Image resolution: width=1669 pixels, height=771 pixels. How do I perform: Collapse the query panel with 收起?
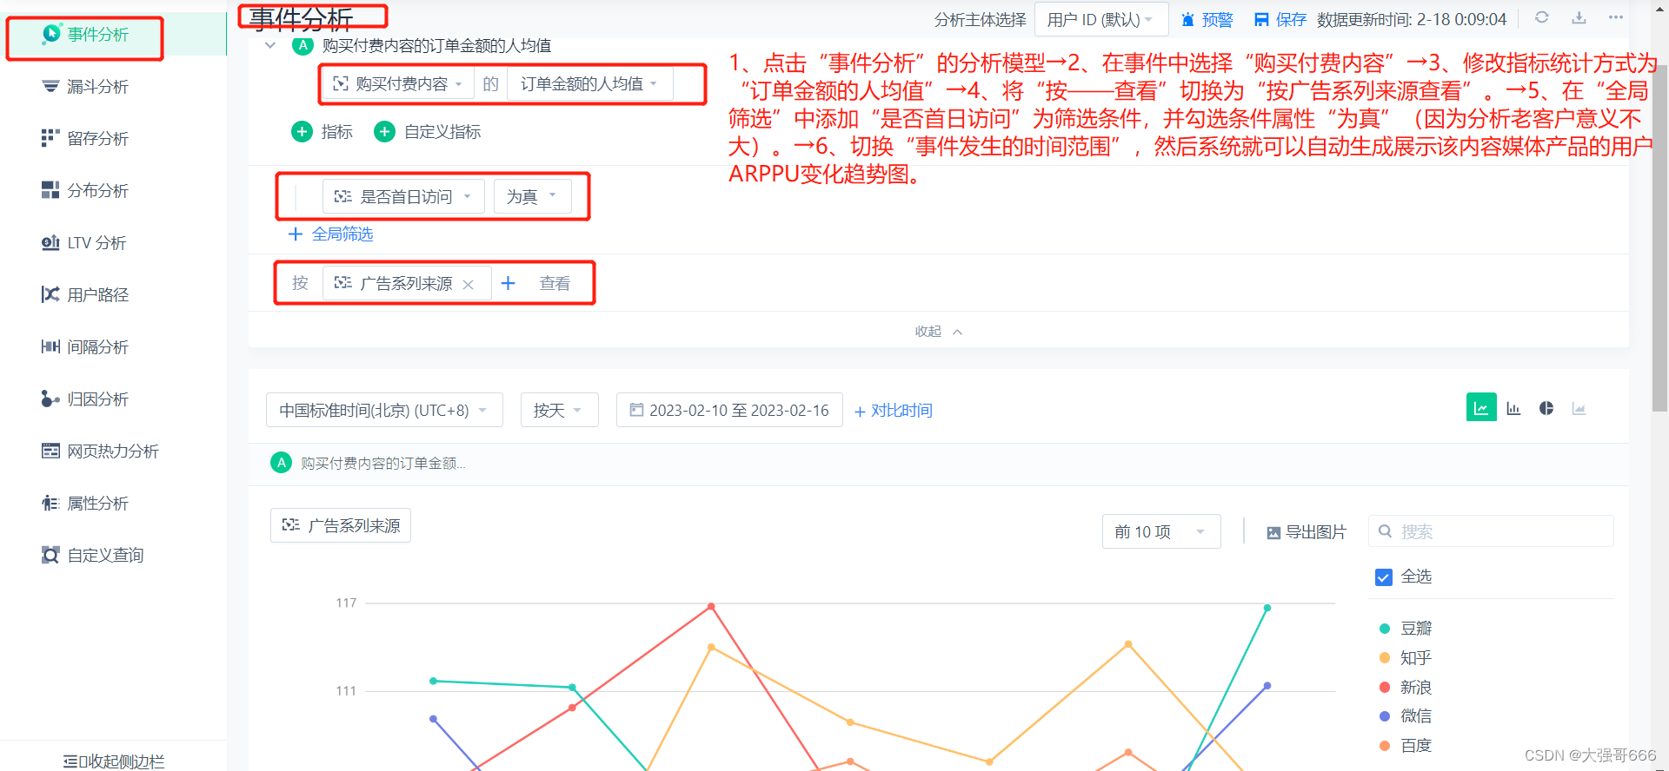click(x=938, y=332)
